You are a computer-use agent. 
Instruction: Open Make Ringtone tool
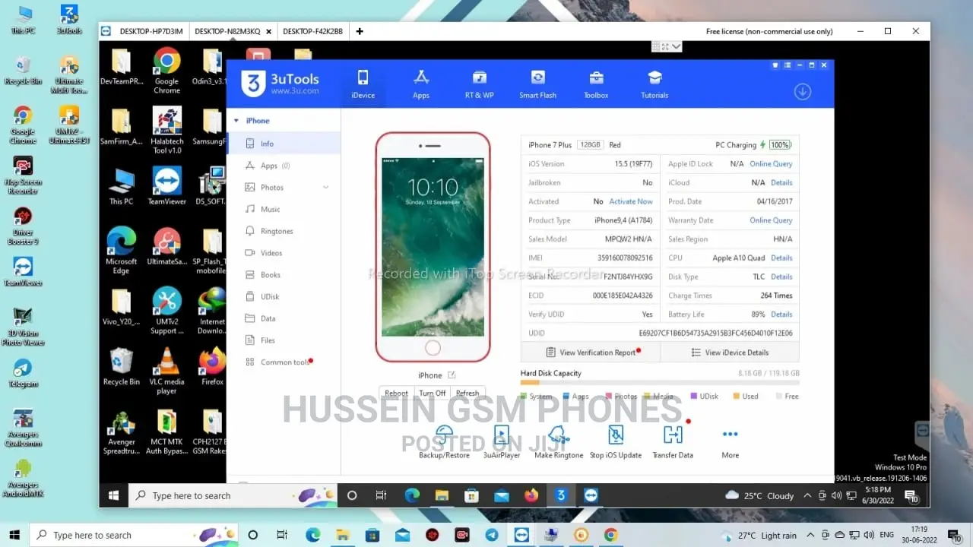pos(559,441)
